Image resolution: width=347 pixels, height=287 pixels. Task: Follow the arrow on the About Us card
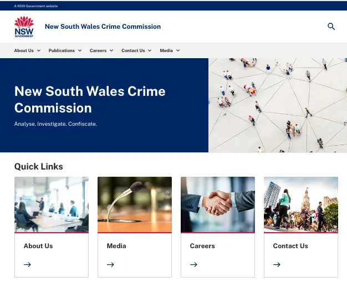pyautogui.click(x=28, y=264)
